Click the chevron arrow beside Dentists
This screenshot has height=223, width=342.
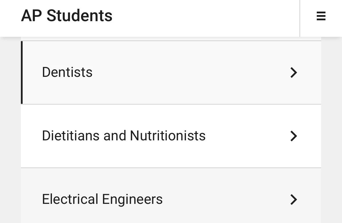294,72
